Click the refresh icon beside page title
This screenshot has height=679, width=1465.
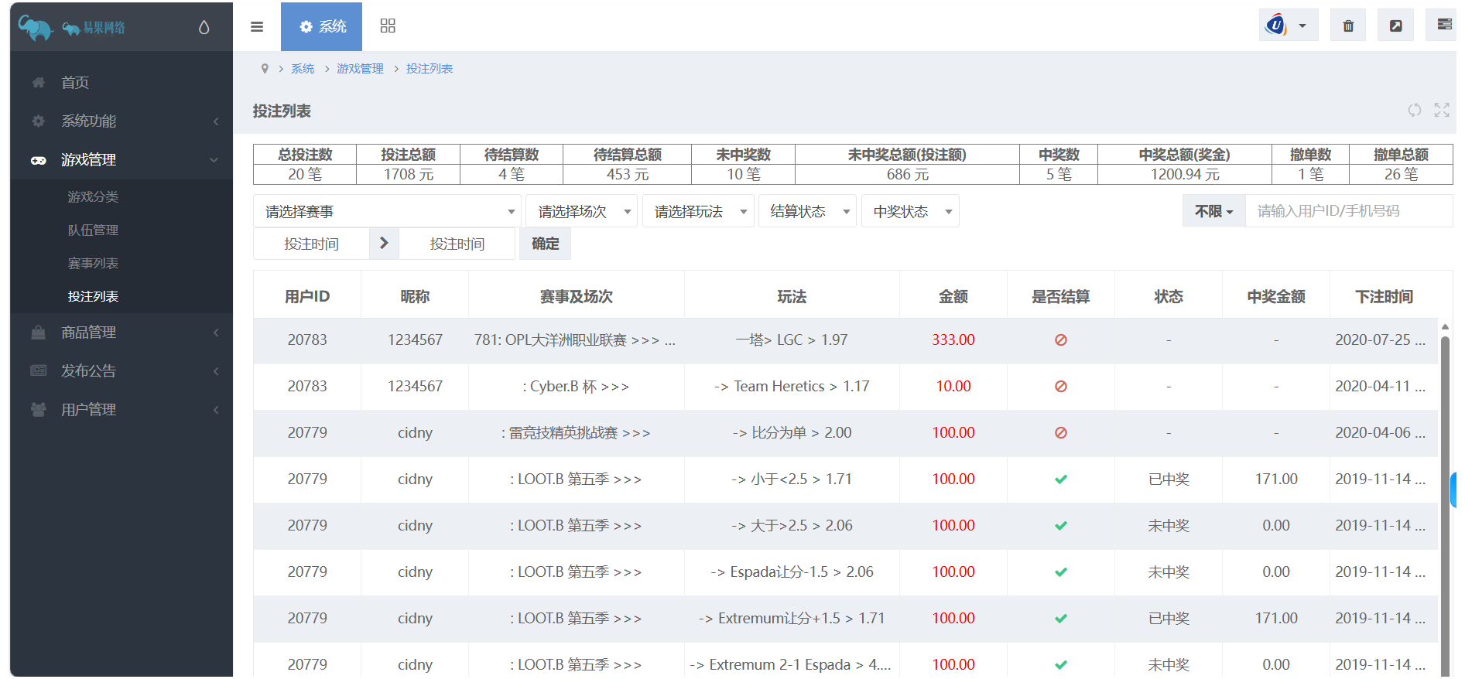coord(1414,111)
